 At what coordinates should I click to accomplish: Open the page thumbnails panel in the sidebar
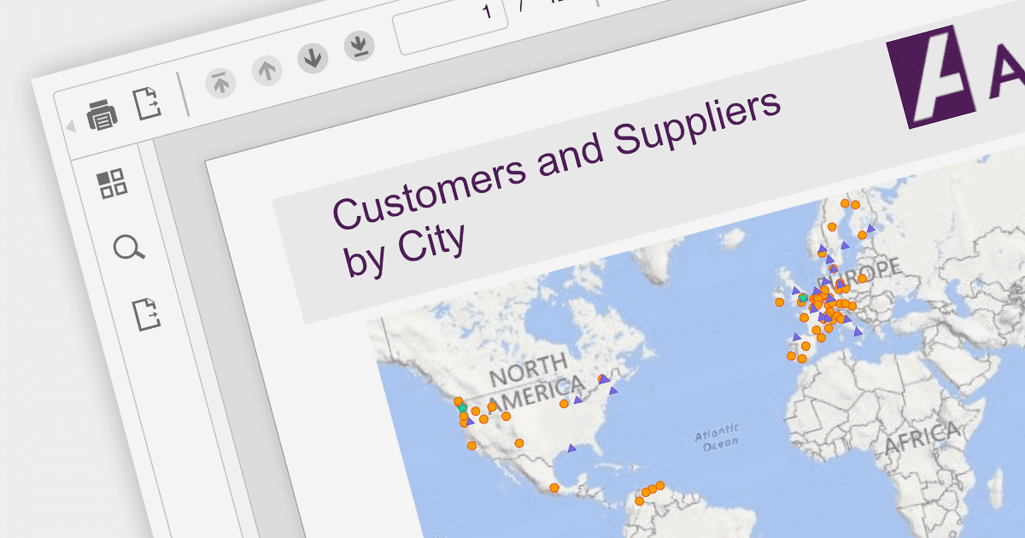(112, 183)
